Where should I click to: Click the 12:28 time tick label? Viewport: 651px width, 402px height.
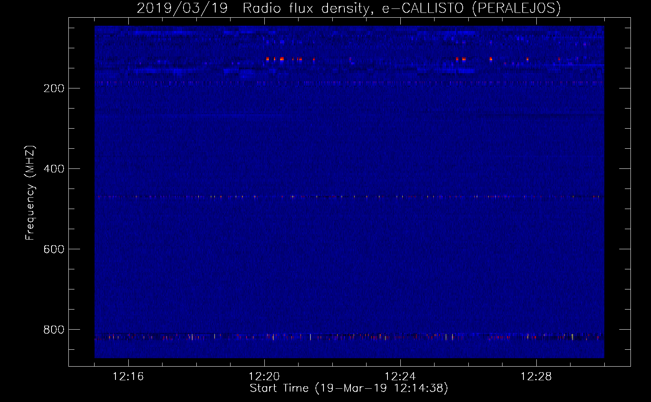536,377
